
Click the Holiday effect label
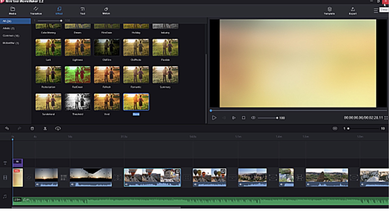tap(136, 33)
